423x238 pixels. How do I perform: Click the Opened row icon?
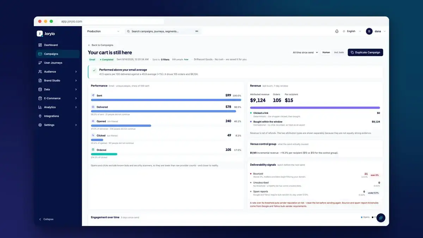tap(93, 121)
